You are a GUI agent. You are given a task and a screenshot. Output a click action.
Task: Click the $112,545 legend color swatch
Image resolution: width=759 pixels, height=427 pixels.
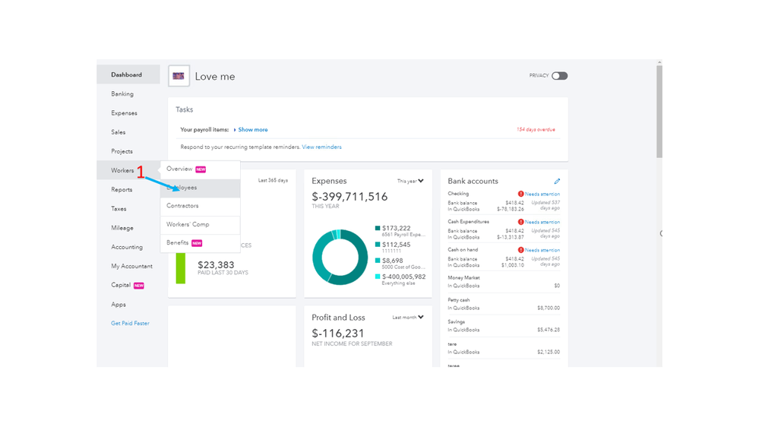(x=378, y=245)
